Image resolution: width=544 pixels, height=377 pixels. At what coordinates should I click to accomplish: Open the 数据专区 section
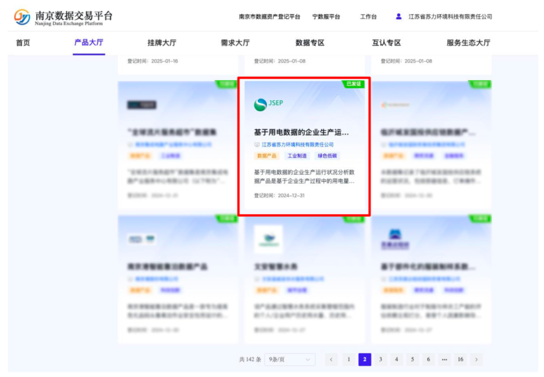pyautogui.click(x=309, y=43)
